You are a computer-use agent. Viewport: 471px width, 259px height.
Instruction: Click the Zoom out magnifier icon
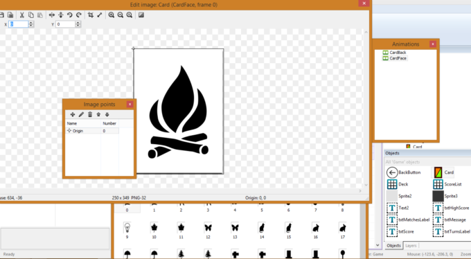pyautogui.click(x=121, y=15)
